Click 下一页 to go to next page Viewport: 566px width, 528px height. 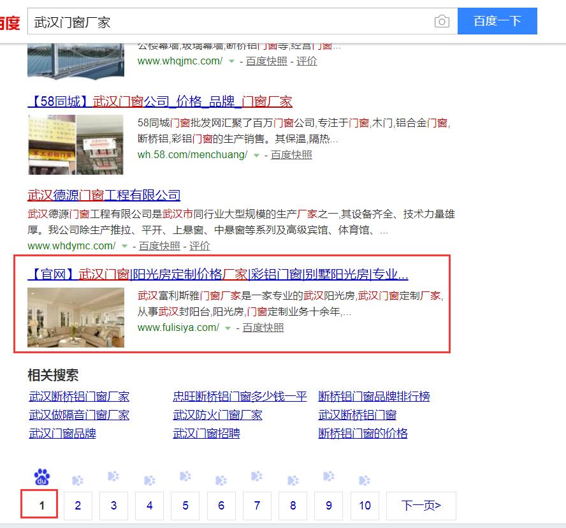pyautogui.click(x=421, y=506)
